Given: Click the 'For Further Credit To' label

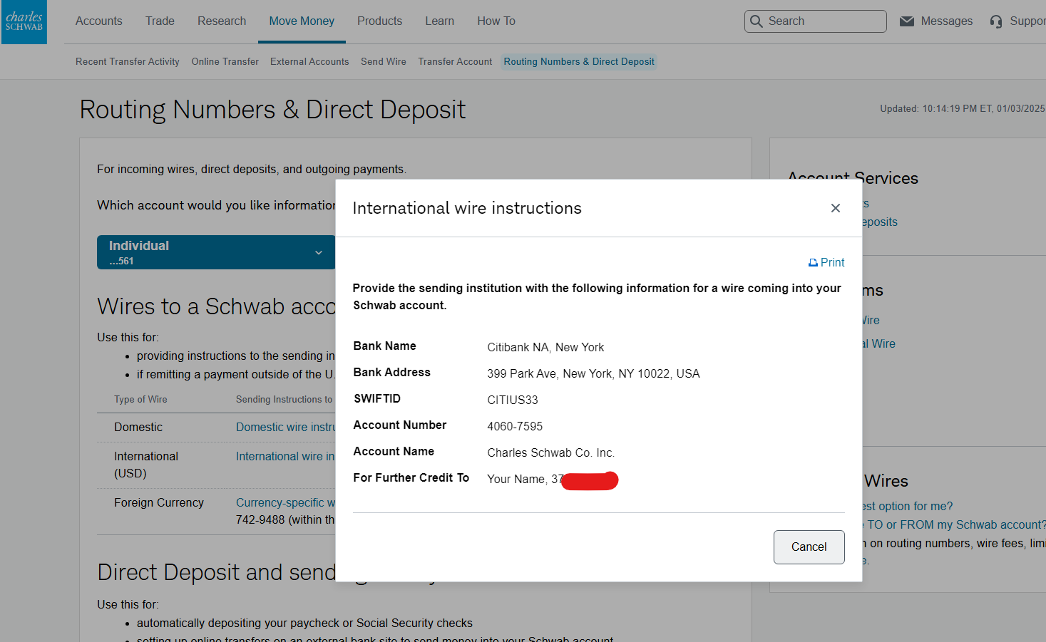Looking at the screenshot, I should pos(411,478).
